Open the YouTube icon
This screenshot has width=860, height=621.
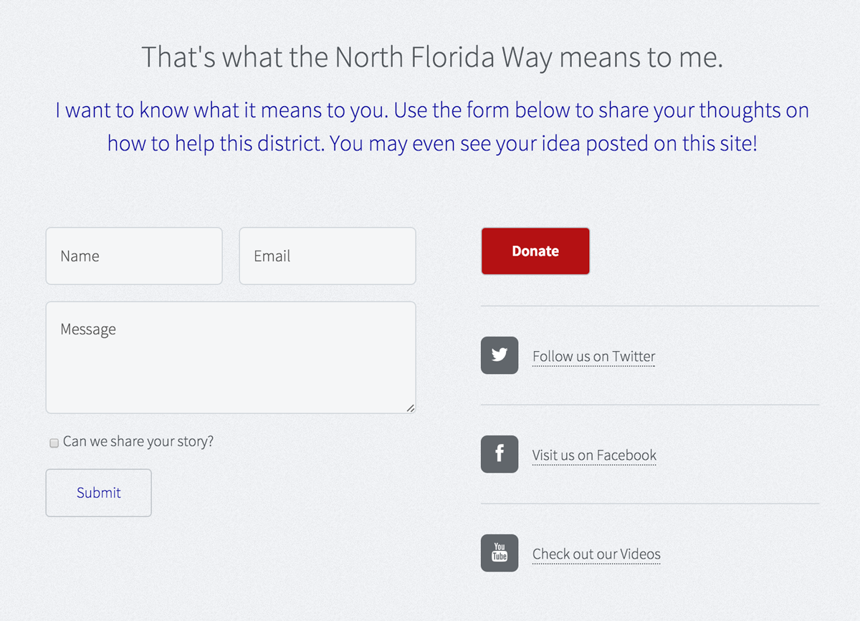click(x=500, y=553)
